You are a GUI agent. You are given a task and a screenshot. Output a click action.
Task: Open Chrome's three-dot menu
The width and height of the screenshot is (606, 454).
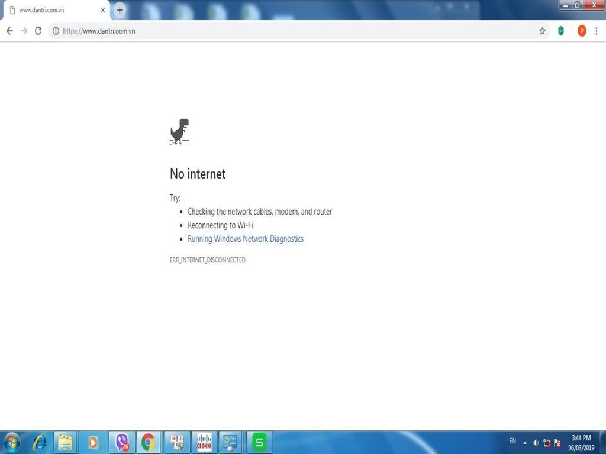596,31
